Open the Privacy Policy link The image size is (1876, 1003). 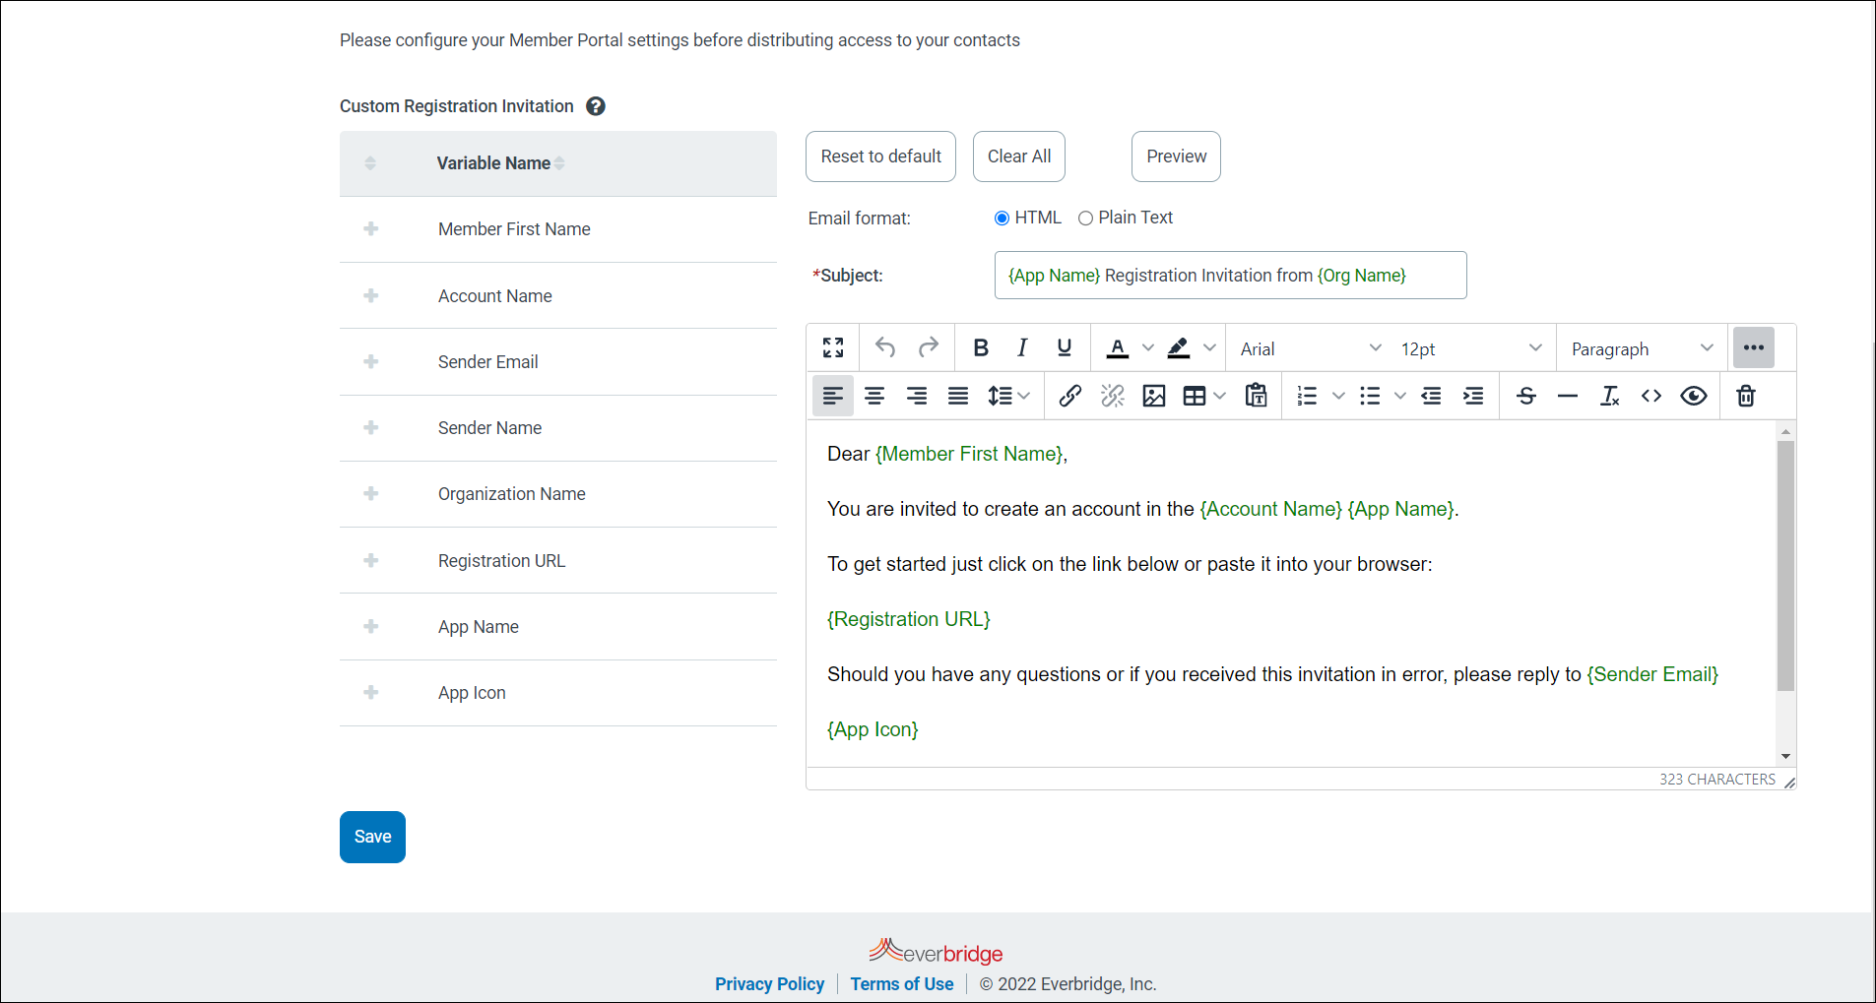(x=769, y=983)
